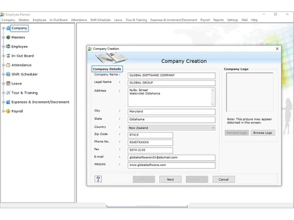Open the Masters menu in the menu bar
The width and height of the screenshot is (294, 220).
[x=24, y=20]
